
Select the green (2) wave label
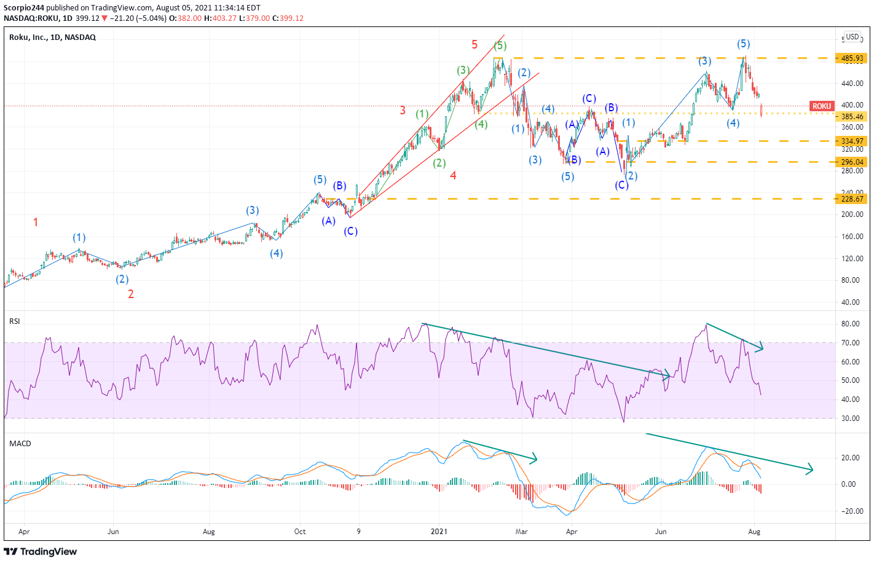(x=439, y=163)
